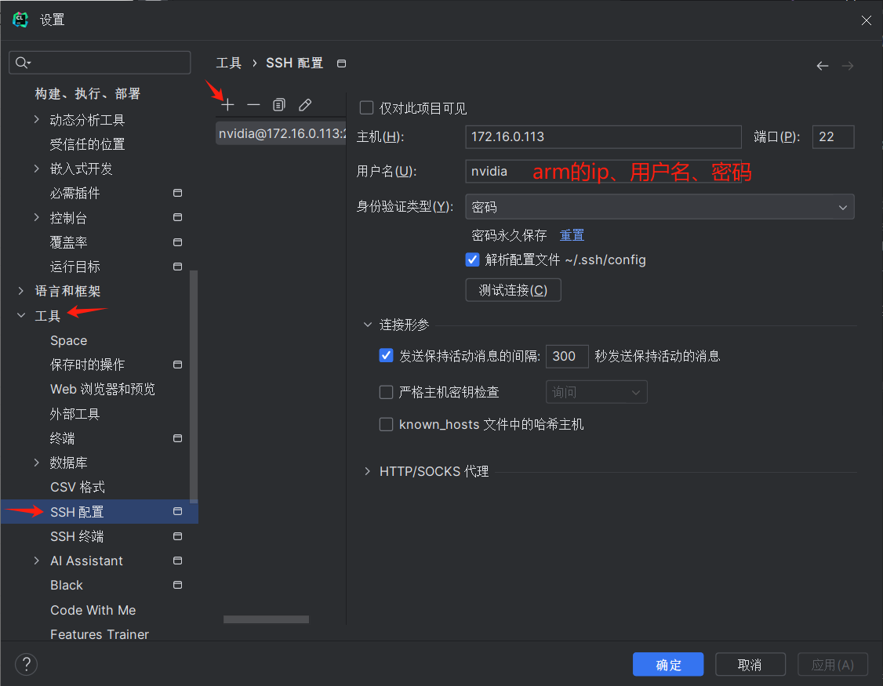Click the search magnifier icon in settings
Image resolution: width=883 pixels, height=686 pixels.
23,63
